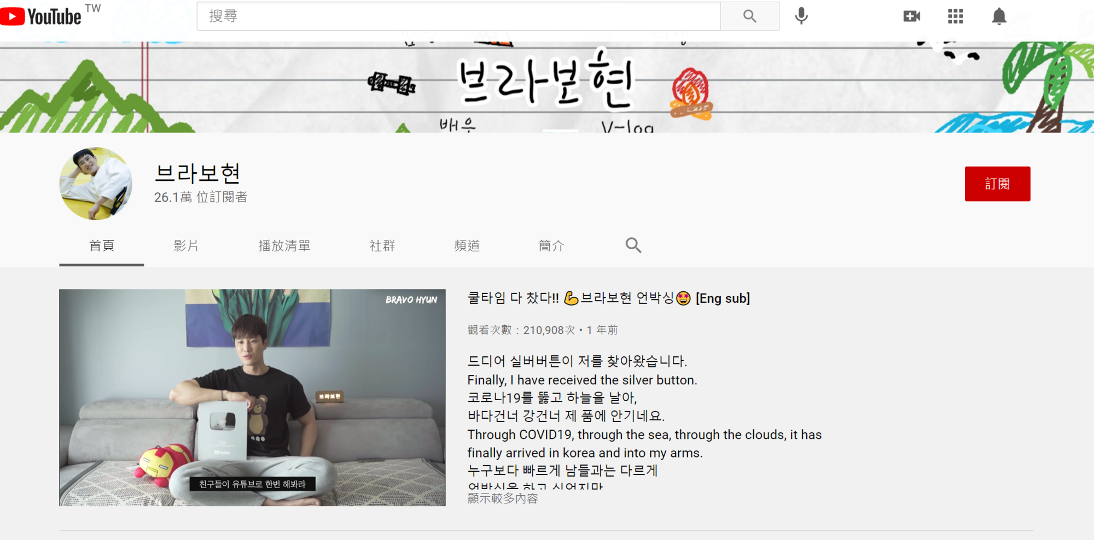Click the 26.1萬 位訂閱者 subscriber count
The width and height of the screenshot is (1094, 540).
point(201,197)
